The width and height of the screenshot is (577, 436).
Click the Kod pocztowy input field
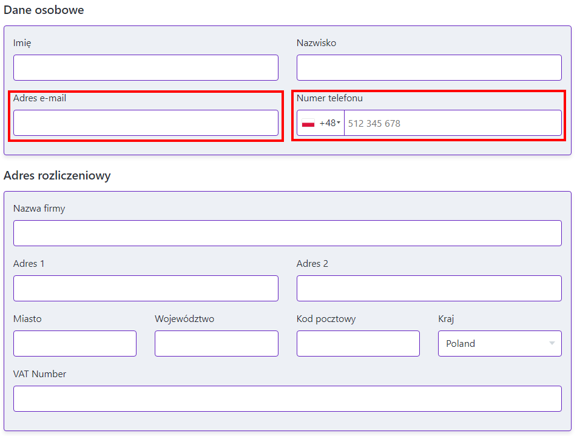point(358,343)
